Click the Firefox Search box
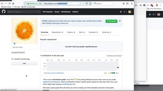This screenshot has width=163, height=91. pyautogui.click(x=103, y=4)
